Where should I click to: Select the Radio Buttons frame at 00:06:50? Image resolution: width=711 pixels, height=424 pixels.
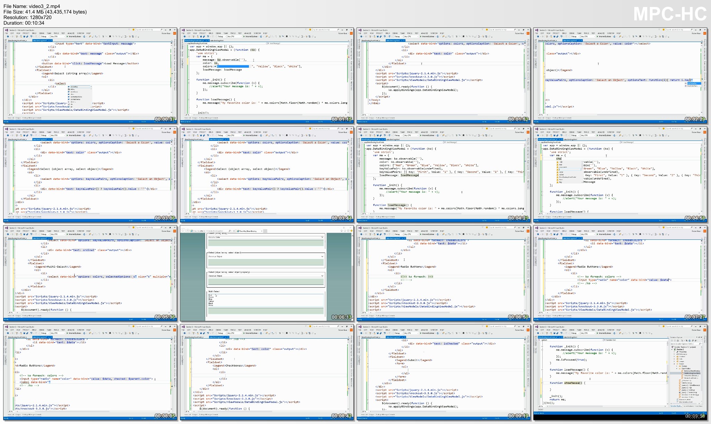[x=444, y=273]
